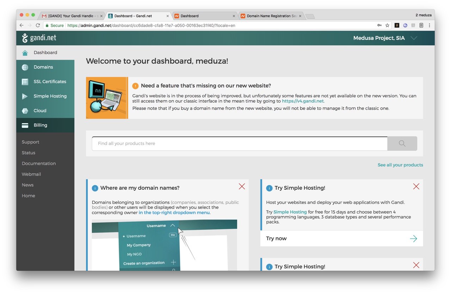Click the 'Welcome to your dashboard, meduza!' heading
The height and width of the screenshot is (294, 451).
tap(157, 61)
